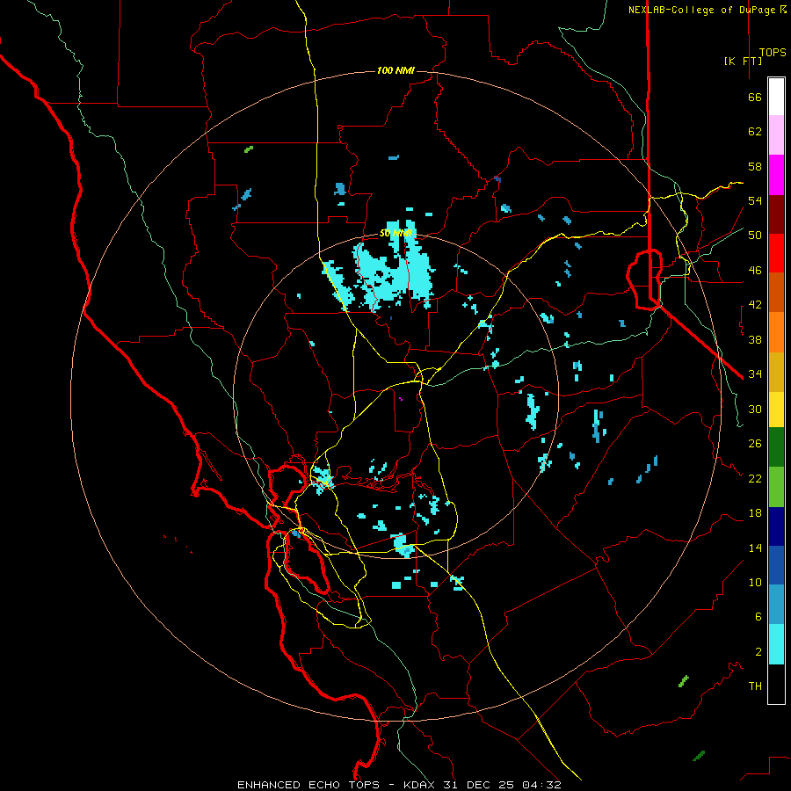Select the light green legend color block

coord(776,487)
